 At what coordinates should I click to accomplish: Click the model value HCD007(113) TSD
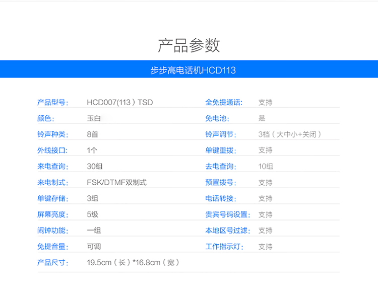pos(120,102)
